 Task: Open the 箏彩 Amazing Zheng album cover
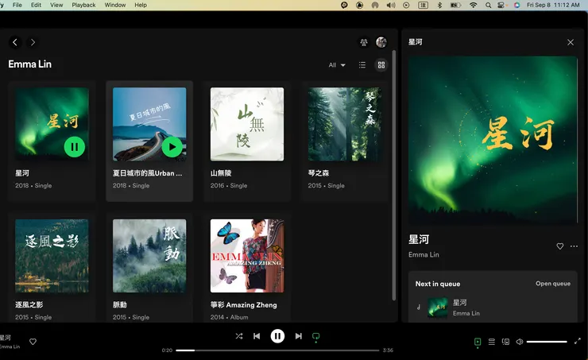[247, 256]
